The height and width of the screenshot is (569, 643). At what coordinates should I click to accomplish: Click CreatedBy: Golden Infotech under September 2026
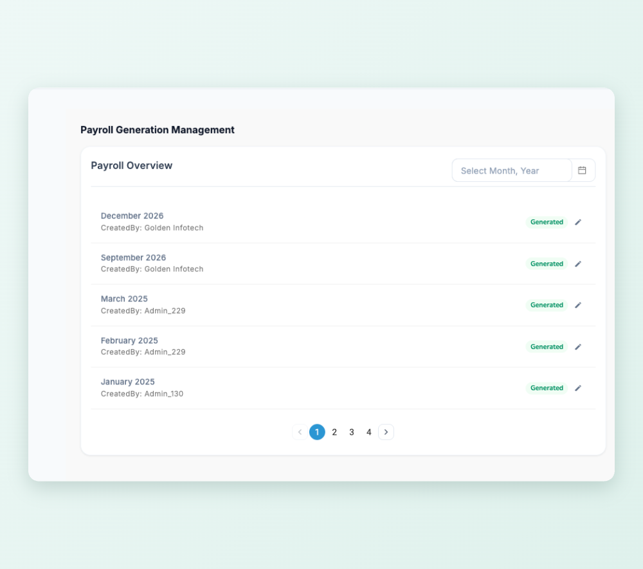point(152,269)
